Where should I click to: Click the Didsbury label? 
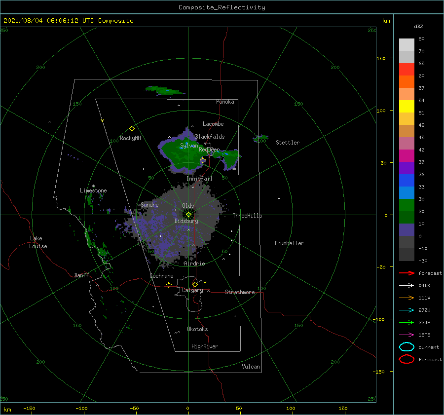pos(186,221)
